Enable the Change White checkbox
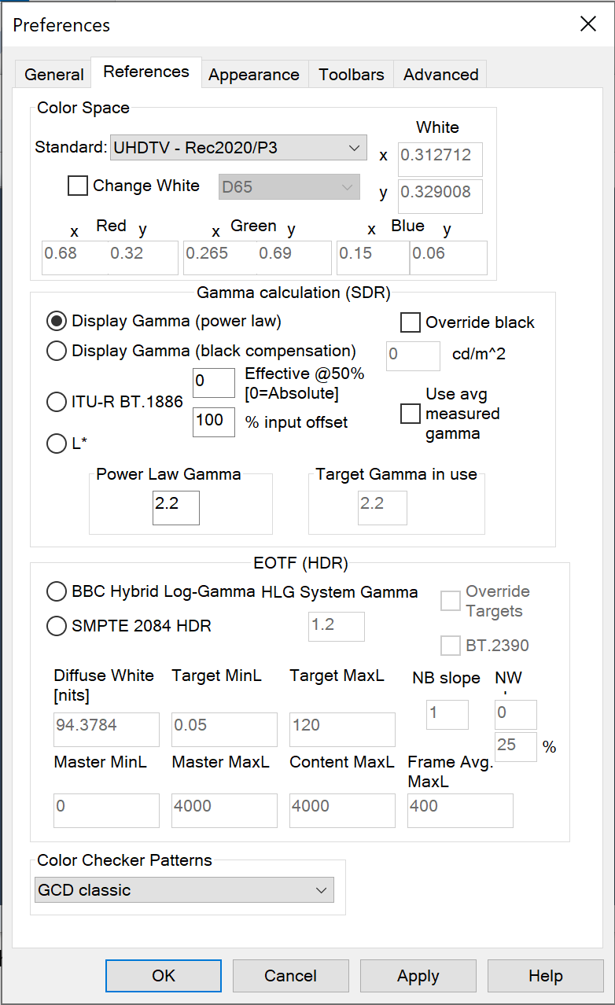Screen dimensions: 615x1005 click(77, 186)
